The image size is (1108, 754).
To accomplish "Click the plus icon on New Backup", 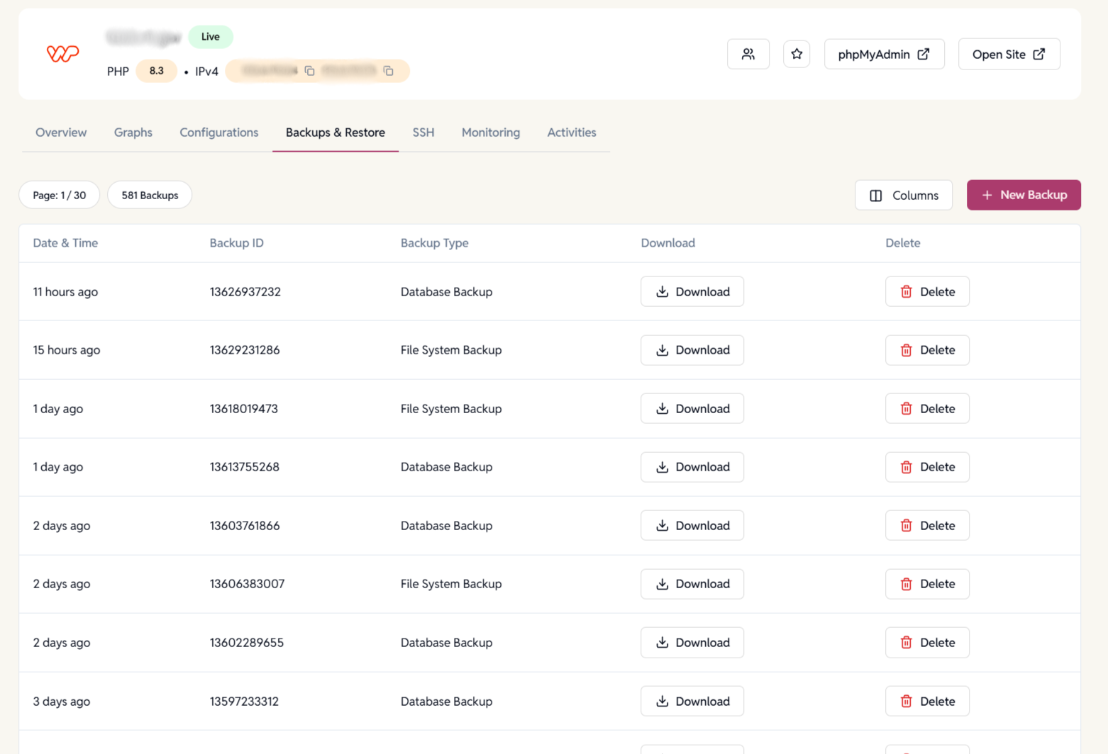I will click(987, 195).
